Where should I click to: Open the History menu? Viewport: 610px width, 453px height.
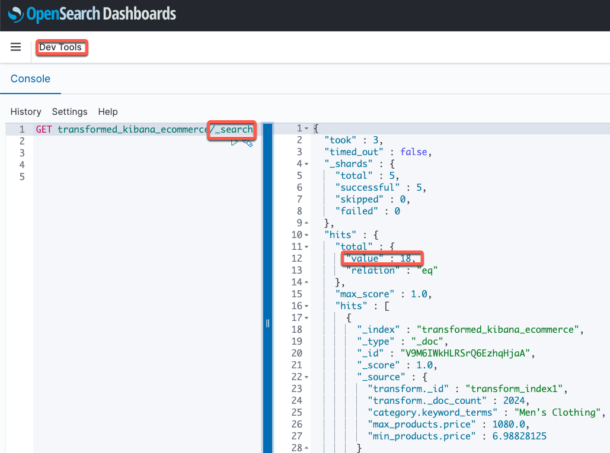25,112
